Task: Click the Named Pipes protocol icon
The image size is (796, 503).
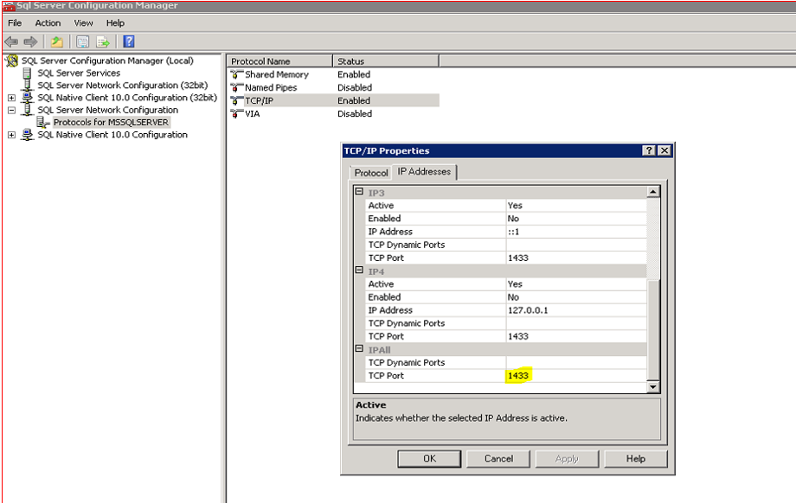Action: click(x=236, y=87)
